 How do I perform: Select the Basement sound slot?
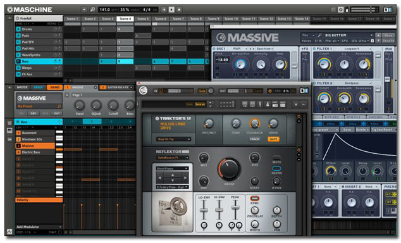(x=35, y=133)
